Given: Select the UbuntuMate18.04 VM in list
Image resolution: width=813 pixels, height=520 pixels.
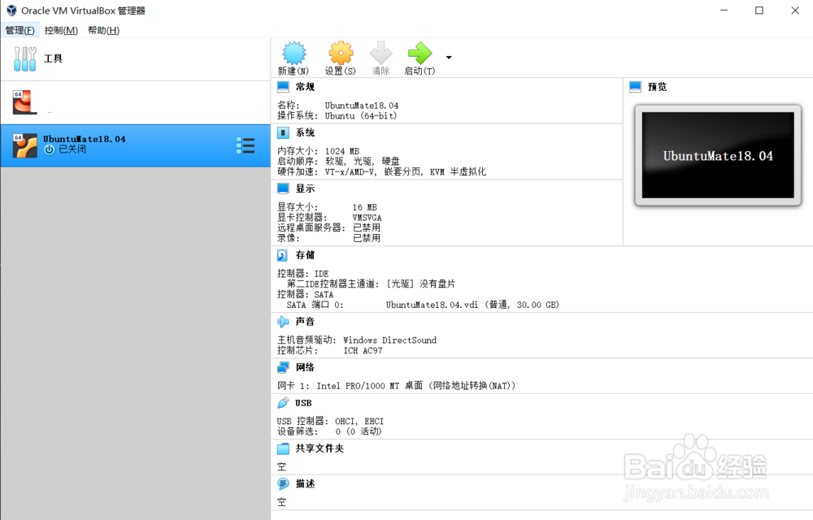Looking at the screenshot, I should point(135,145).
